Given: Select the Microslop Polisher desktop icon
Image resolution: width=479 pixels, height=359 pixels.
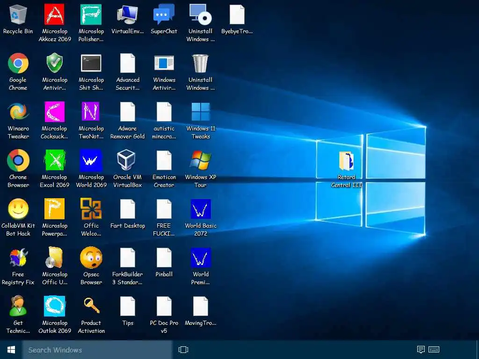Looking at the screenshot, I should click(x=91, y=14).
